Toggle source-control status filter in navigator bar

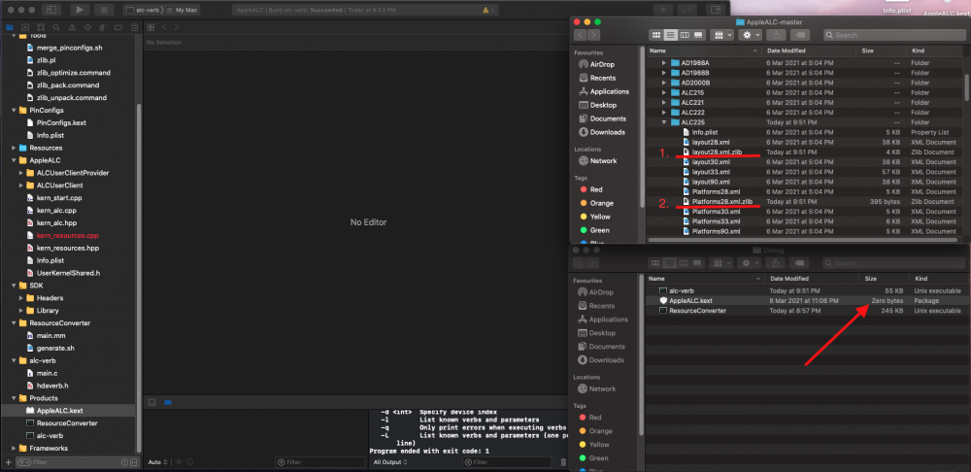[x=134, y=462]
